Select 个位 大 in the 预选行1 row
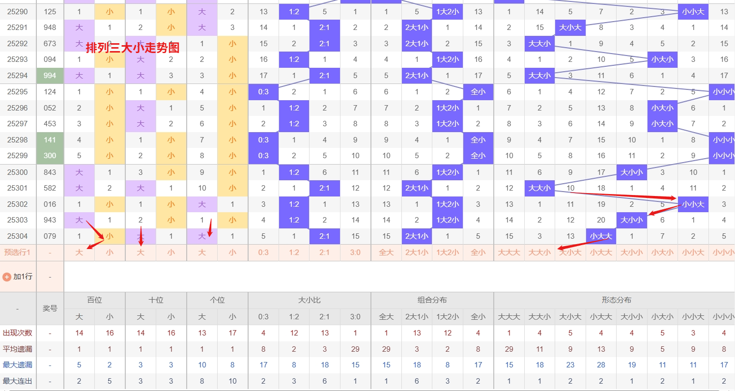This screenshot has width=735, height=391. click(x=202, y=252)
